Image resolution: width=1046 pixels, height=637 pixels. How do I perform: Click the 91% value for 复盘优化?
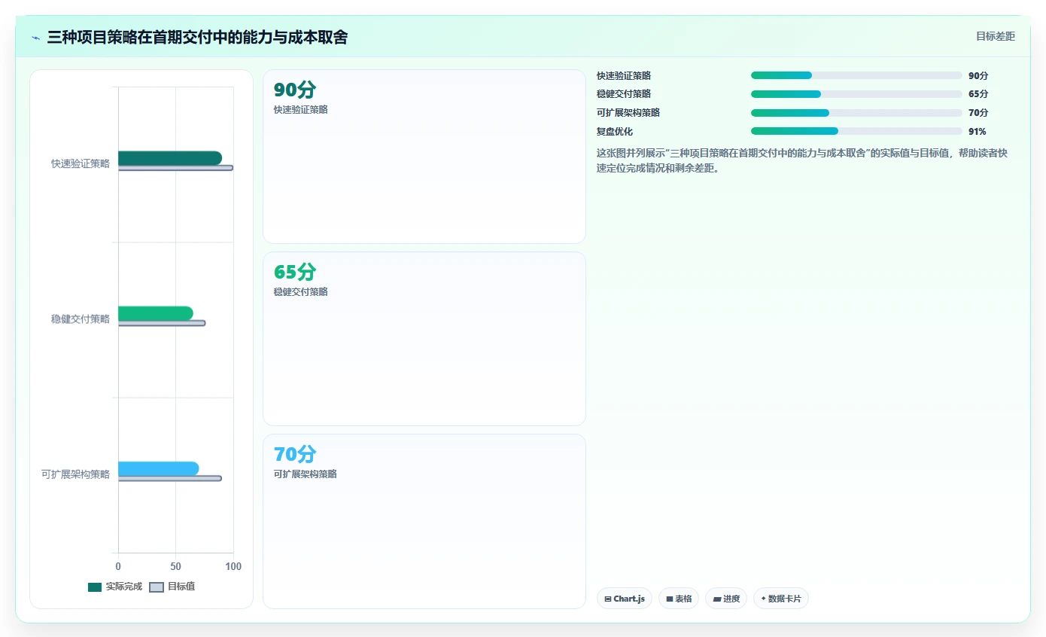click(978, 131)
